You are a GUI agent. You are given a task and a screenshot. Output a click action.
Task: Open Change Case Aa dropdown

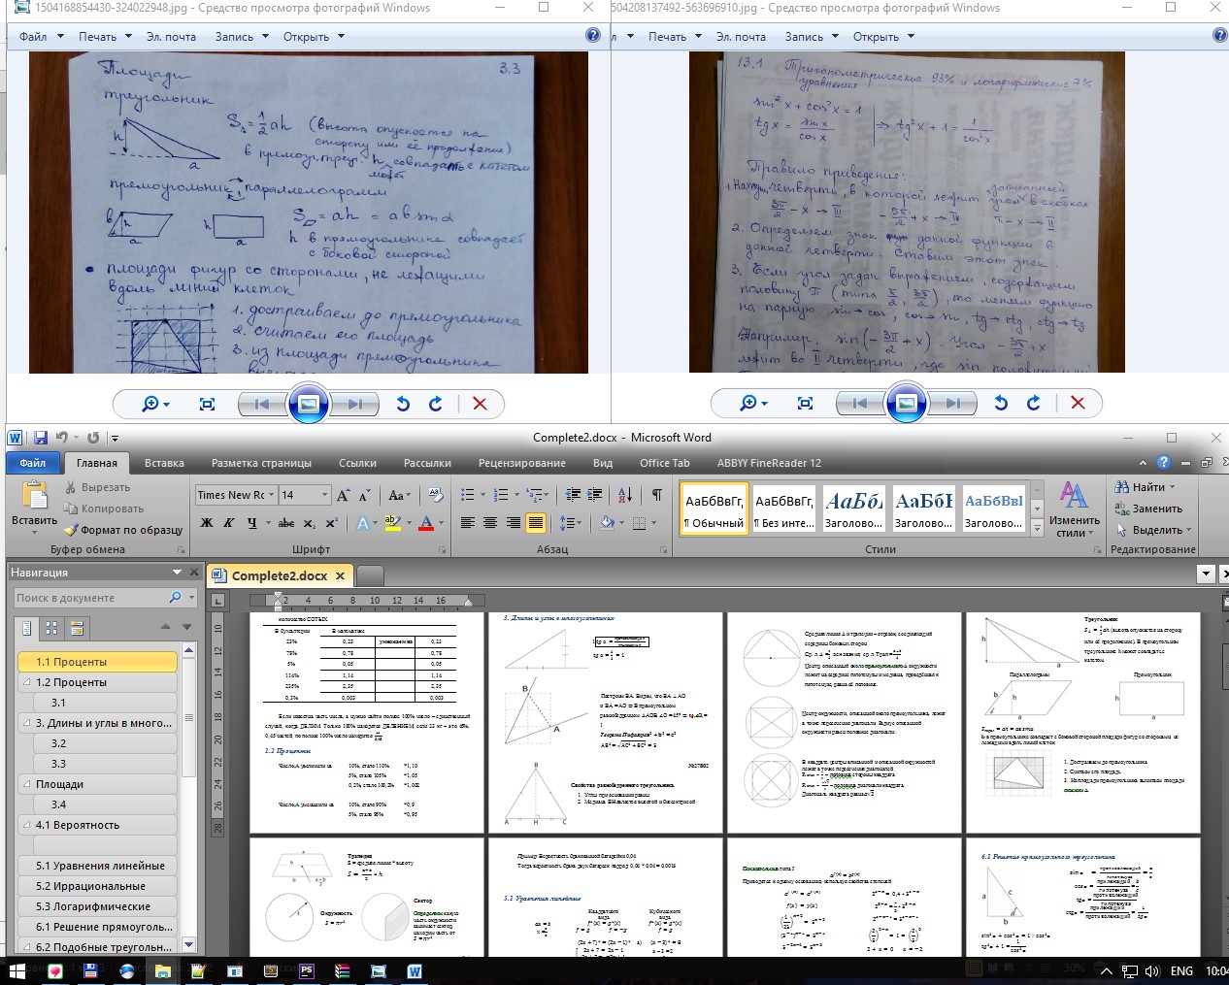399,495
